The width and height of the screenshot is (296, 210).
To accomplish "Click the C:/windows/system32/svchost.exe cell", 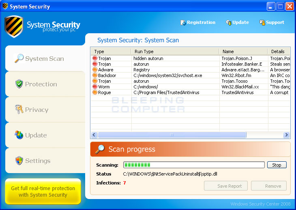I will [167, 75].
